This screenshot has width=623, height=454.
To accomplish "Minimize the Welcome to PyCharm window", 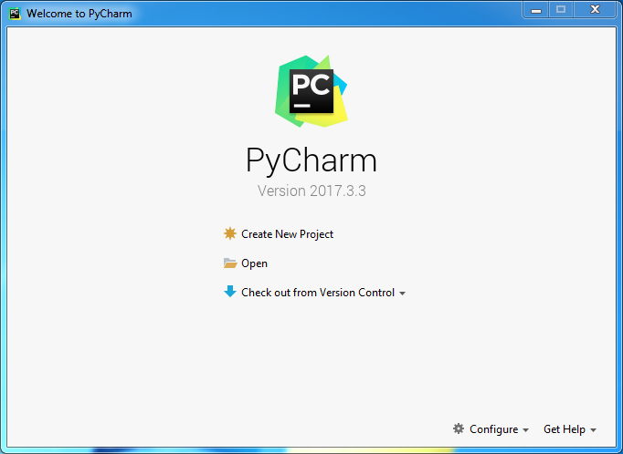I will (536, 10).
